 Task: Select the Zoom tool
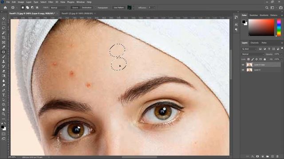click(4, 114)
